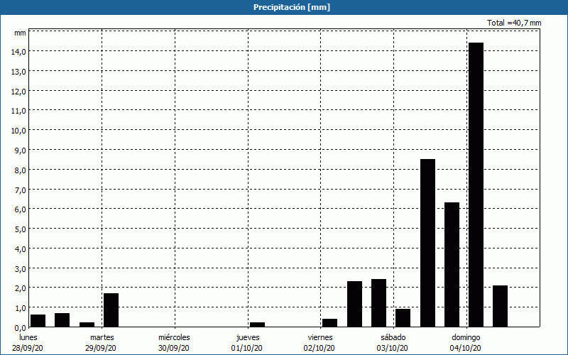Image resolution: width=568 pixels, height=355 pixels.
Task: Select the 14,0 y-axis value
Action: point(18,52)
